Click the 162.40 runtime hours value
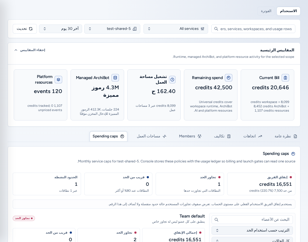 click(x=163, y=91)
